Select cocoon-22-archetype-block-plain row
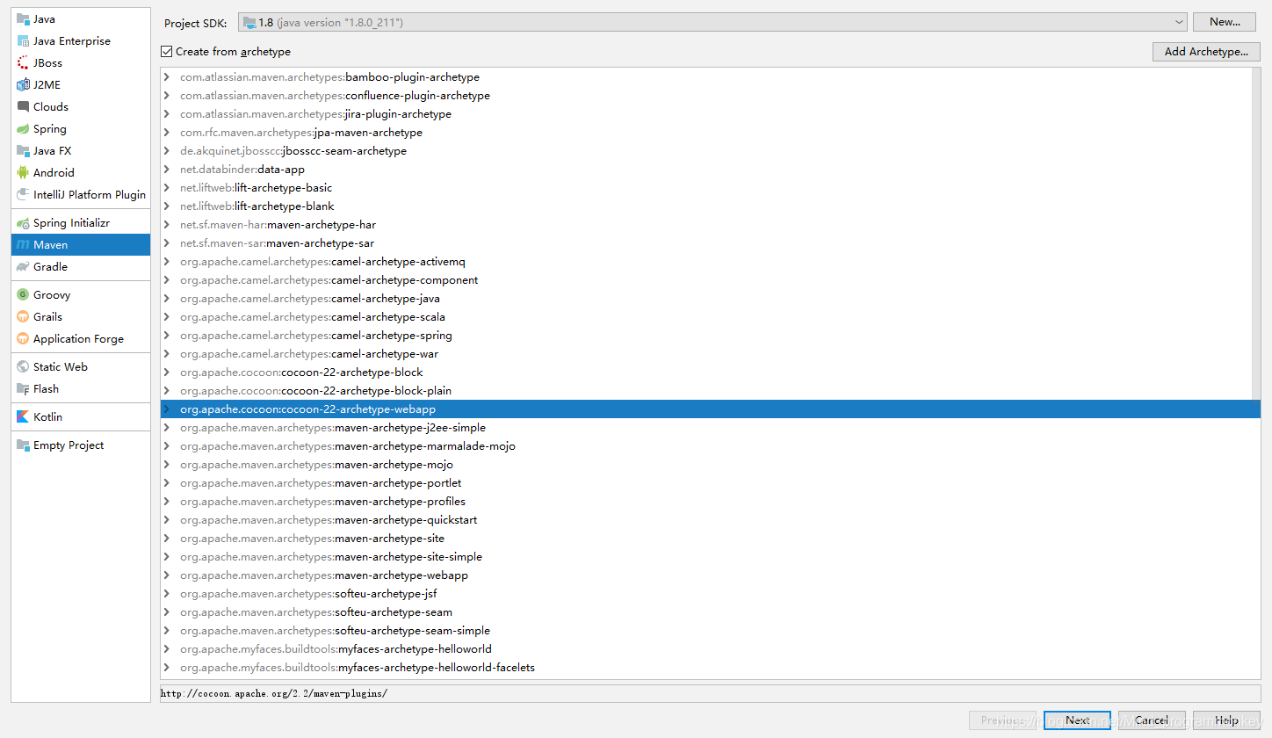 (706, 391)
